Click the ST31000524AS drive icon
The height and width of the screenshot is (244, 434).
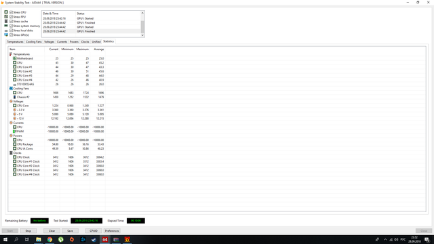tap(15, 84)
